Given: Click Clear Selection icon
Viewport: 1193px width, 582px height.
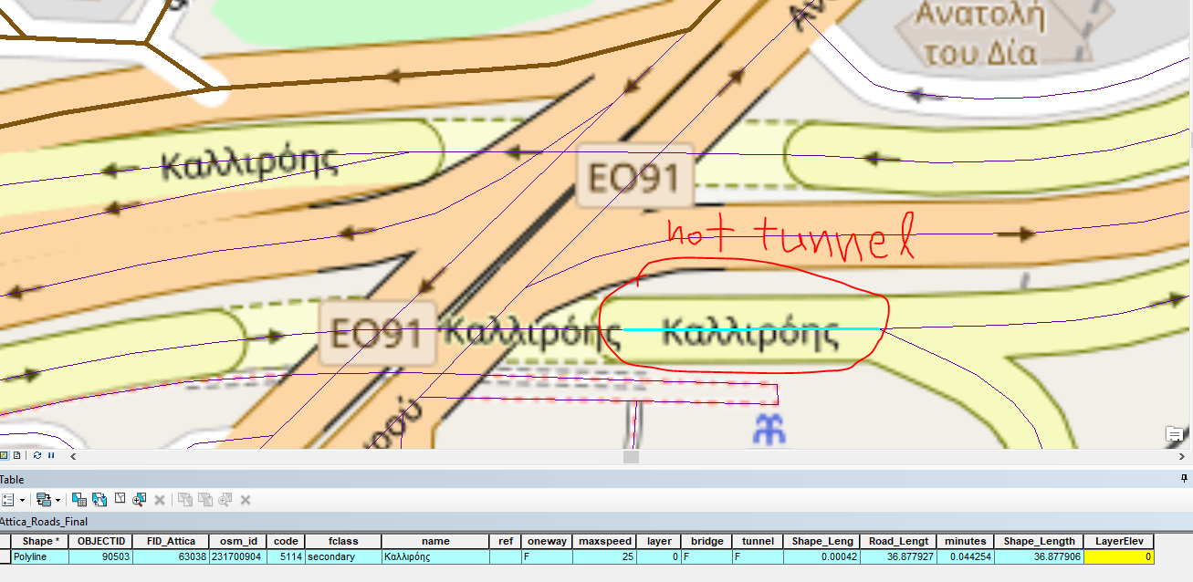Looking at the screenshot, I should [120, 499].
